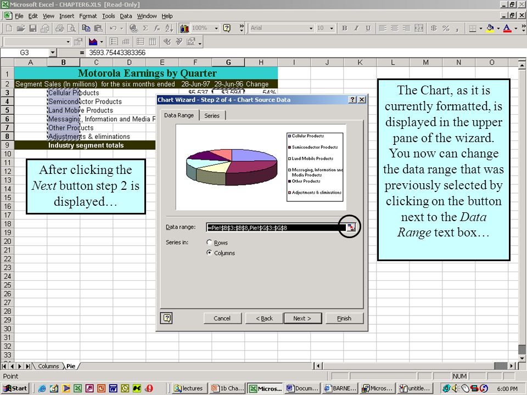Click the Cancel button in Chart Wizard
The image size is (527, 395).
pos(222,318)
